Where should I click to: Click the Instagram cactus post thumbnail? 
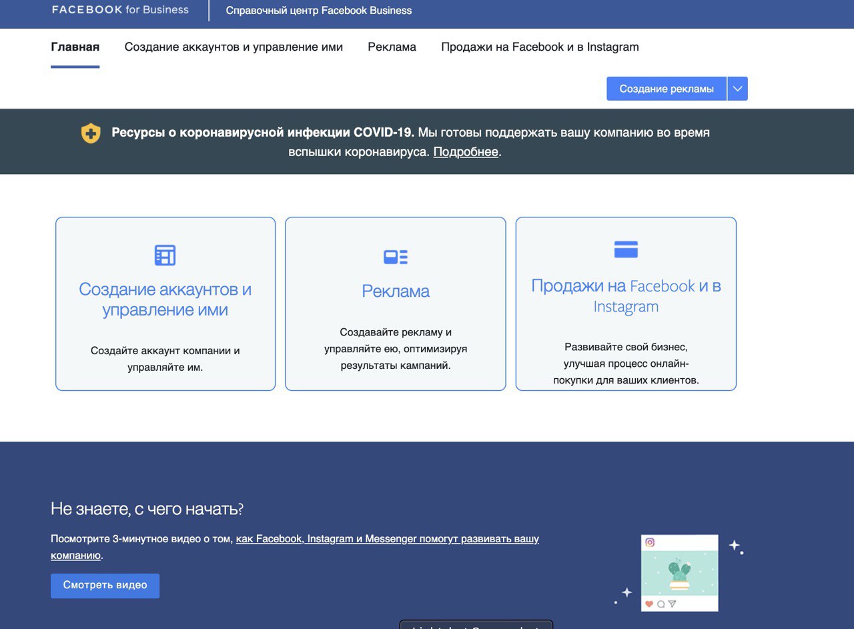pyautogui.click(x=679, y=573)
